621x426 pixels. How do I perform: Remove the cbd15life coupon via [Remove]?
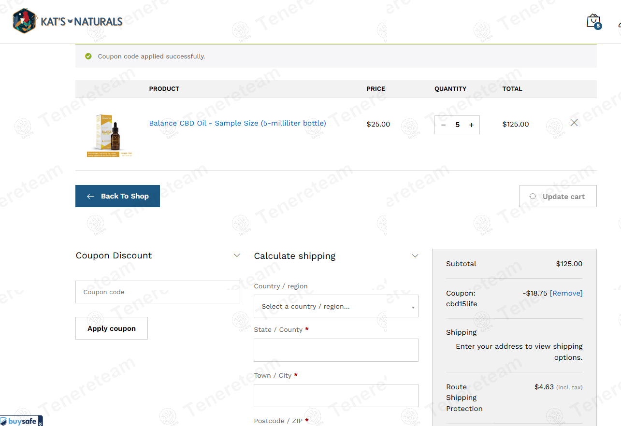coord(566,293)
